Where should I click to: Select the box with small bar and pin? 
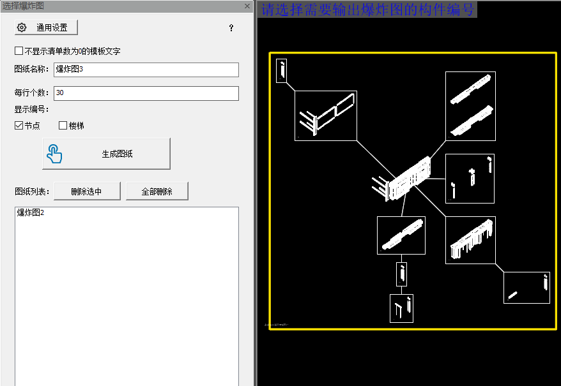(x=526, y=288)
